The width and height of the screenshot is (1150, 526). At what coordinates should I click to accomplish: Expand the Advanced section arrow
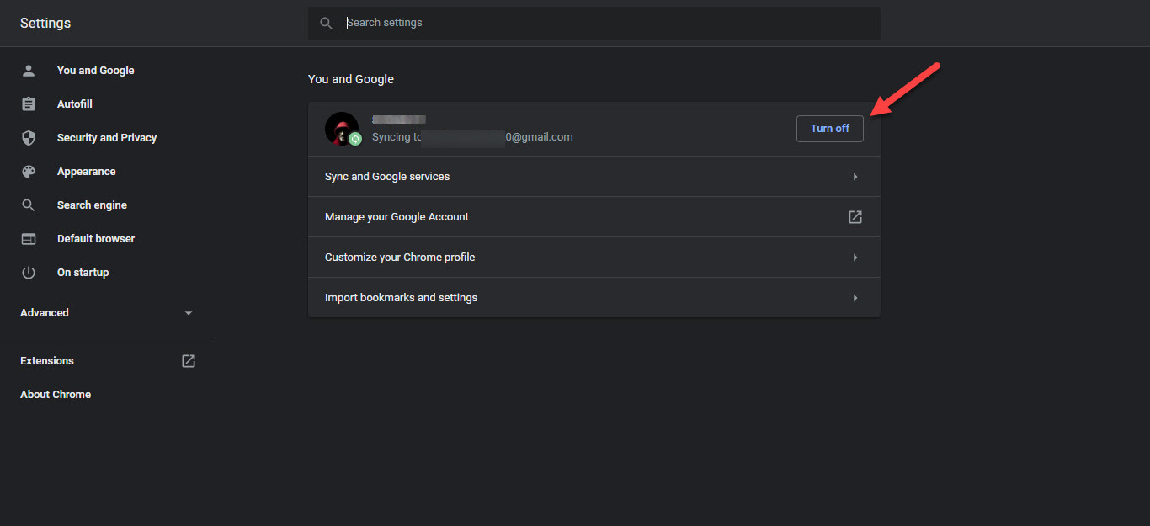(x=189, y=313)
